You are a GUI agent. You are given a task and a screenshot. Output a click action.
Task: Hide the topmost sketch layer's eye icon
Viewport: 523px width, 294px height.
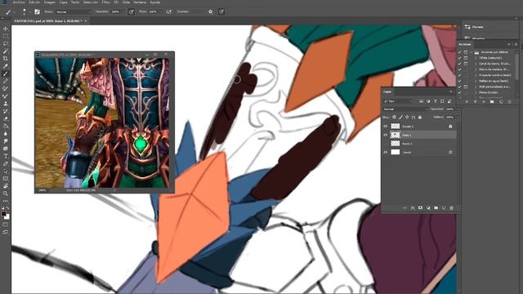point(386,127)
